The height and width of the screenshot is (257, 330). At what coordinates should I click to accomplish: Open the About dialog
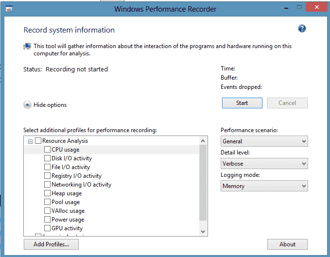pyautogui.click(x=287, y=244)
